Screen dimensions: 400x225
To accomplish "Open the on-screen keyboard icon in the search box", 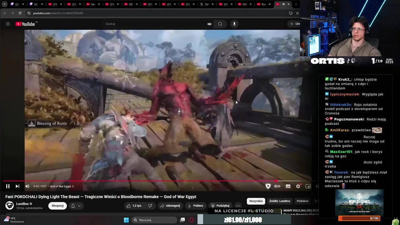I will pyautogui.click(x=209, y=24).
